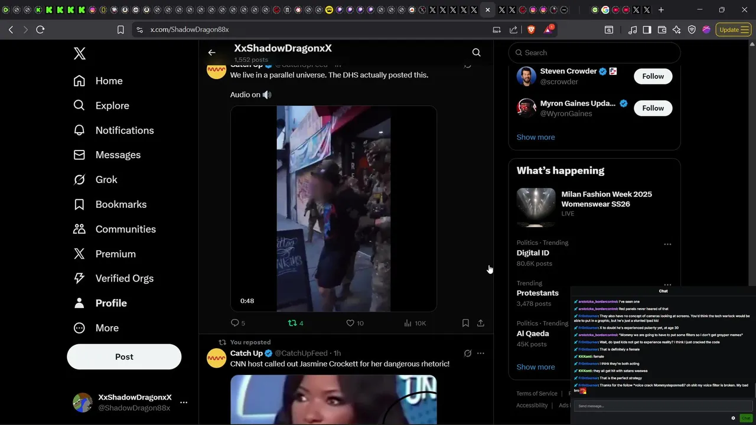The width and height of the screenshot is (756, 425).
Task: Open Bookmarks in the sidebar
Action: pyautogui.click(x=110, y=204)
